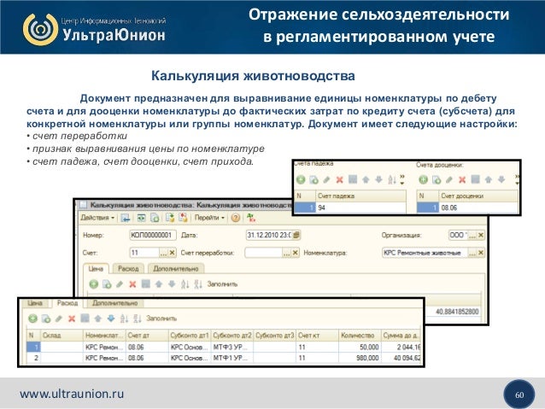Expand more tools (») in Счета падежа toolbar
545x409 pixels.
click(402, 179)
